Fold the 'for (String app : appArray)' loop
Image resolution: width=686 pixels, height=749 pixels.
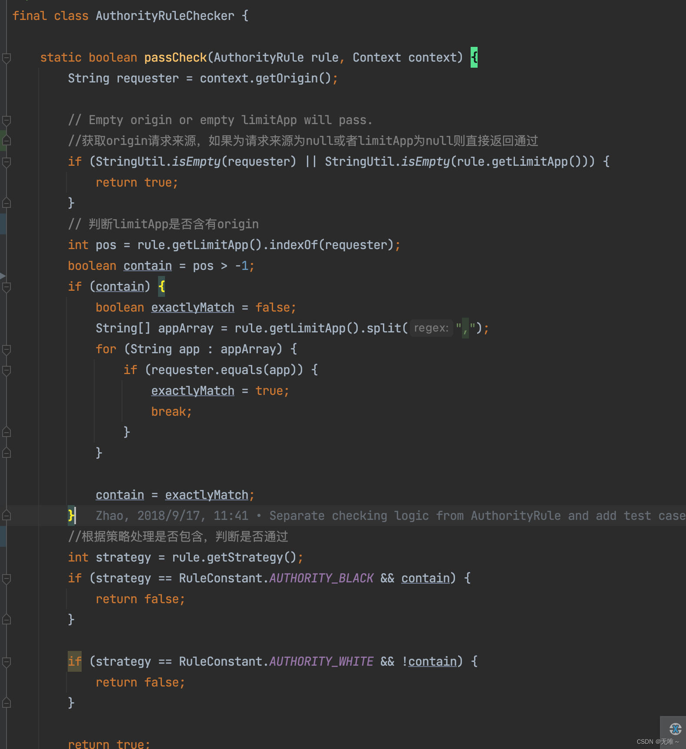tap(7, 349)
